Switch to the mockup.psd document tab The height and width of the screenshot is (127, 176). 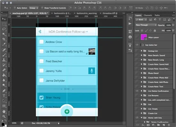point(30,13)
